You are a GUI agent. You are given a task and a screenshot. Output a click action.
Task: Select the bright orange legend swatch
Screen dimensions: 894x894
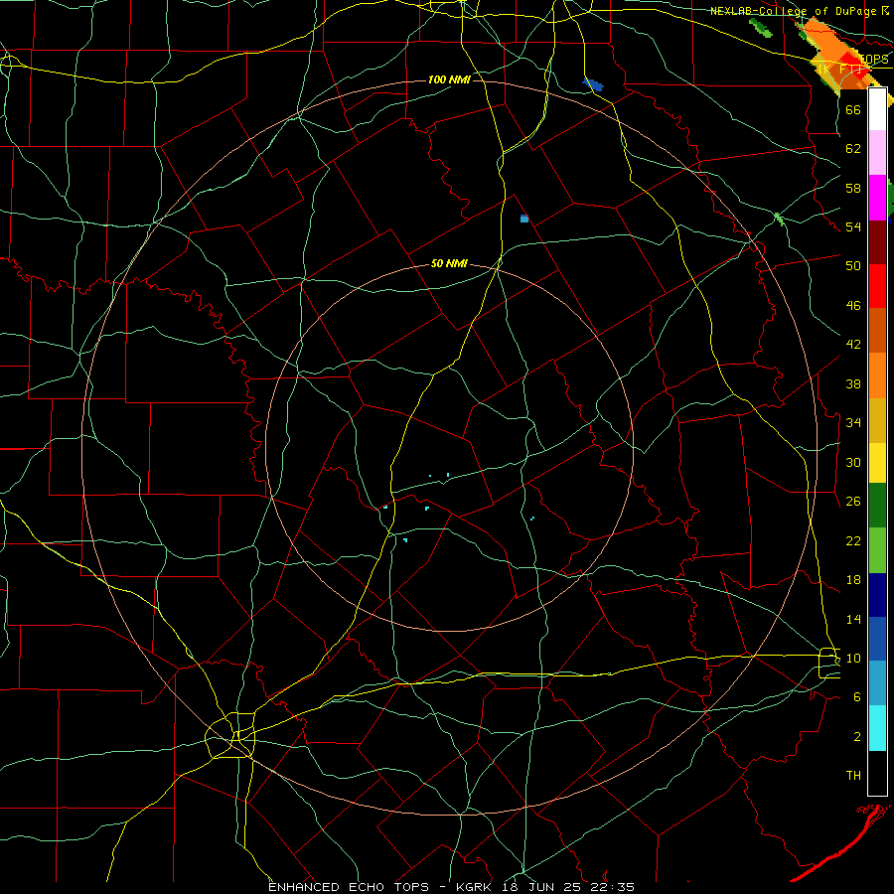877,375
